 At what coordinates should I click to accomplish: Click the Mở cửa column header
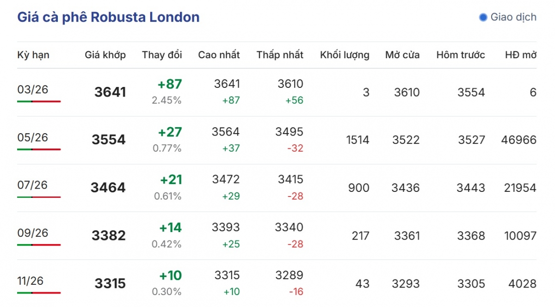pyautogui.click(x=402, y=55)
